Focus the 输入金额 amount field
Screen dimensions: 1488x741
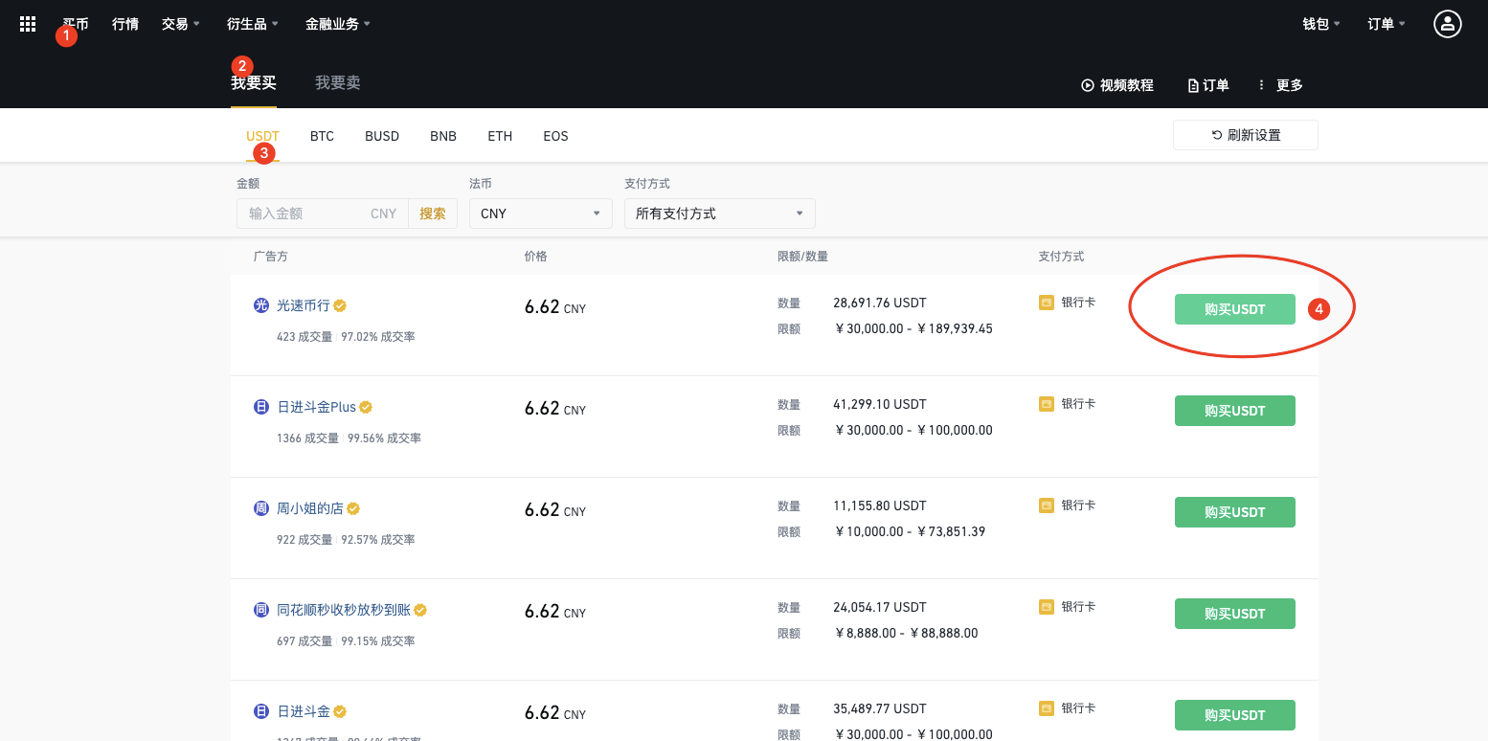click(323, 213)
